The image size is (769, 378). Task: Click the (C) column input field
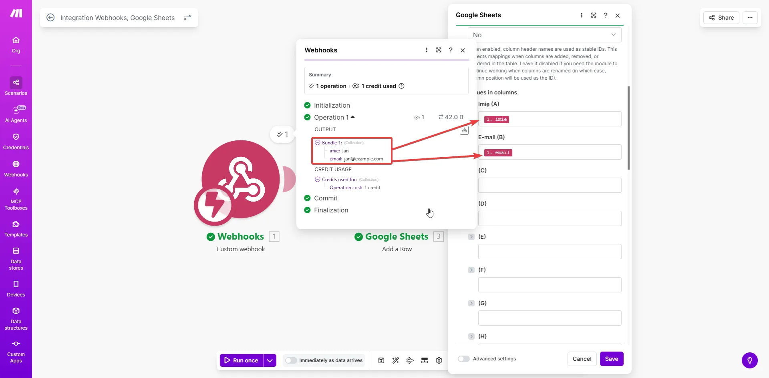[x=550, y=185]
